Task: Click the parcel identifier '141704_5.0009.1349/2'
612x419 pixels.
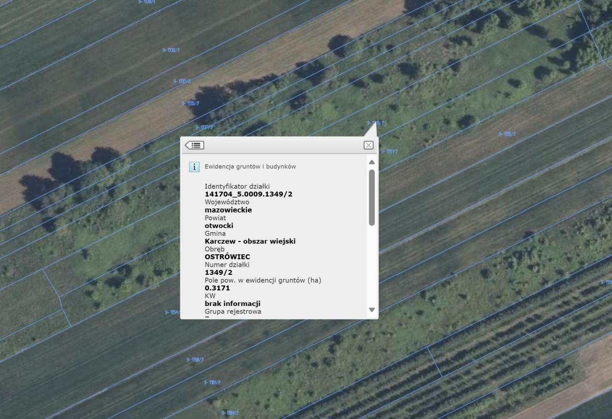Action: (x=249, y=194)
